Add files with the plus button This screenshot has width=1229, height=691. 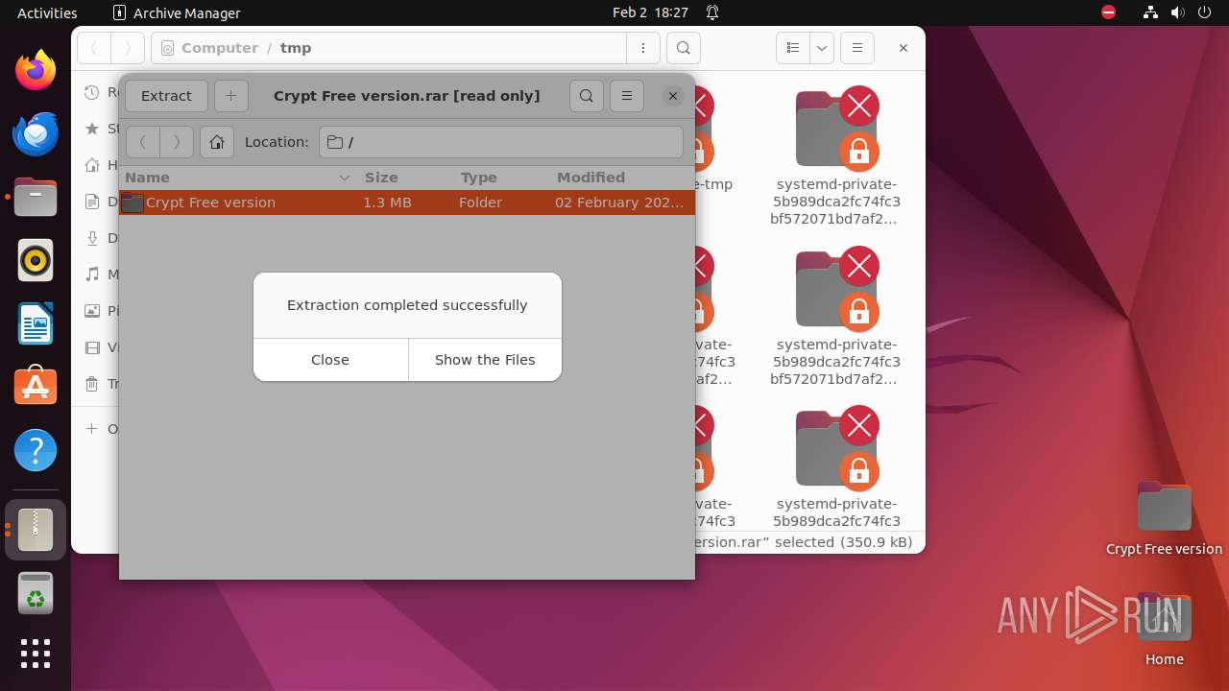230,96
